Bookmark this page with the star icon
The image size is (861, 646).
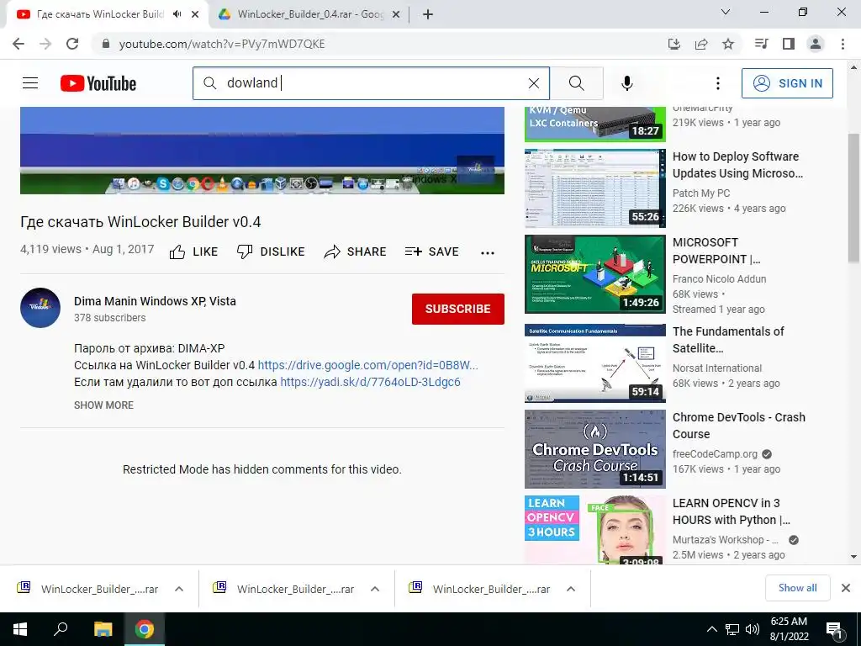(728, 44)
